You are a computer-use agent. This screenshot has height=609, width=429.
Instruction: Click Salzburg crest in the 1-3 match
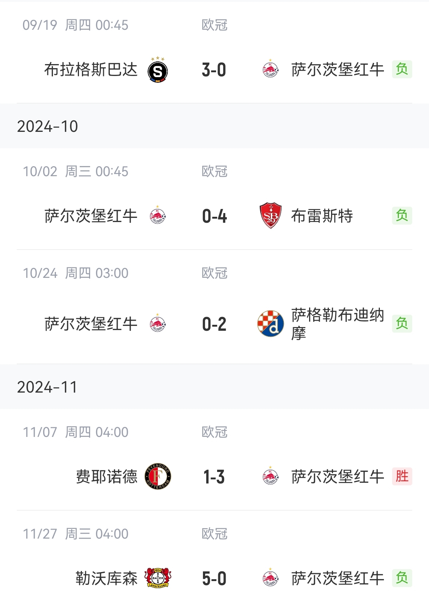coord(270,476)
